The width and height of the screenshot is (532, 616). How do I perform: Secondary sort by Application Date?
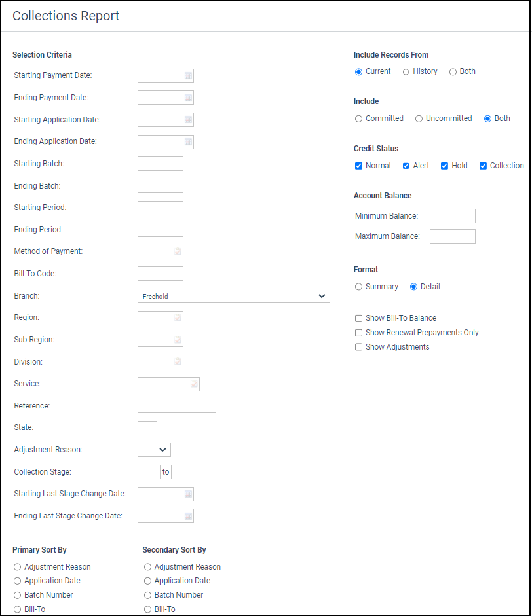[x=147, y=581]
